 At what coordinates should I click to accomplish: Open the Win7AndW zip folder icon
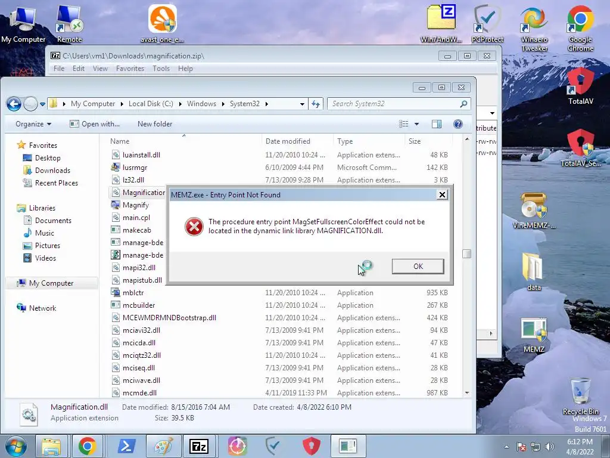(x=441, y=24)
